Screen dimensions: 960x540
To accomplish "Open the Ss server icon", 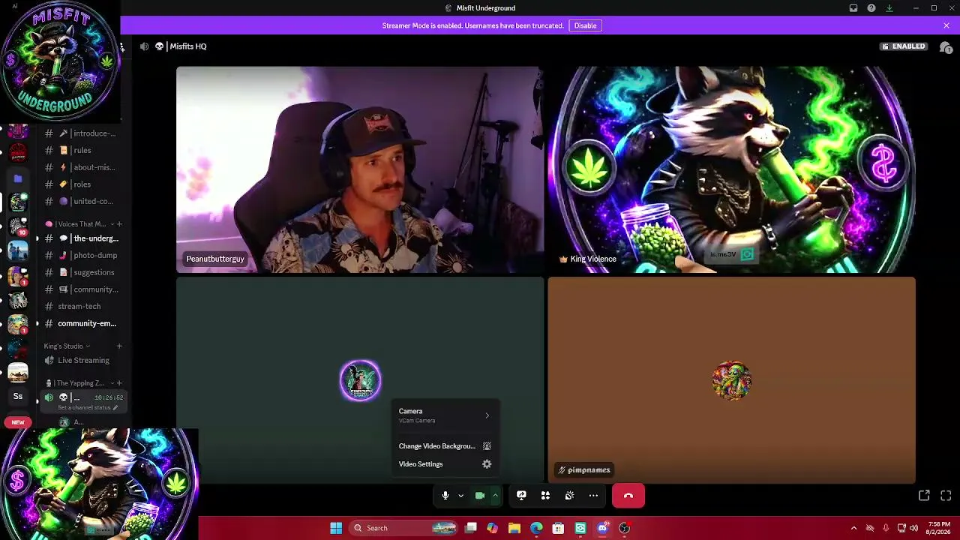I will point(18,396).
